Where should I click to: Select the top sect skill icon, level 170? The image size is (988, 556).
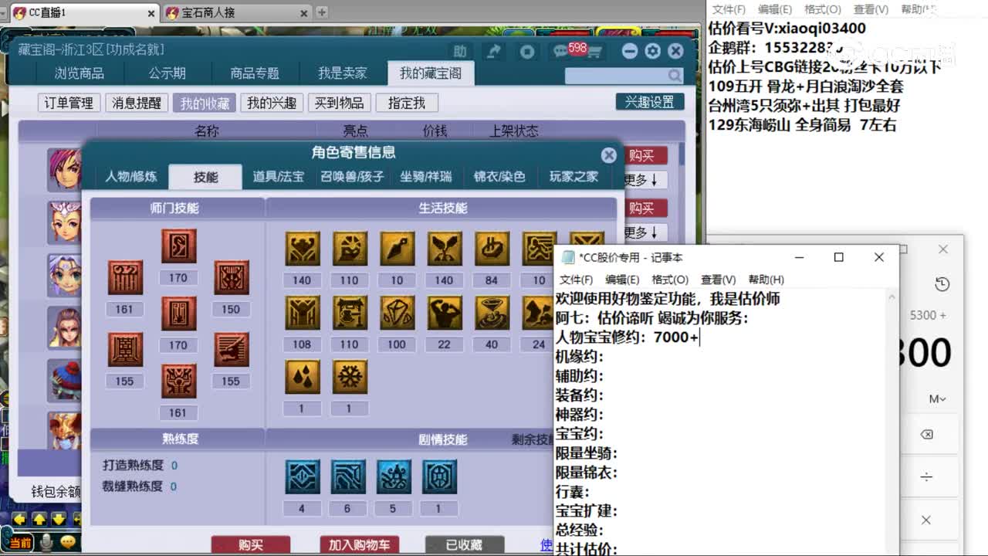coord(178,246)
